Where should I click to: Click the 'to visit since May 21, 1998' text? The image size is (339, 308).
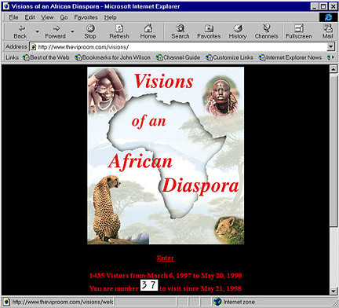pyautogui.click(x=200, y=288)
